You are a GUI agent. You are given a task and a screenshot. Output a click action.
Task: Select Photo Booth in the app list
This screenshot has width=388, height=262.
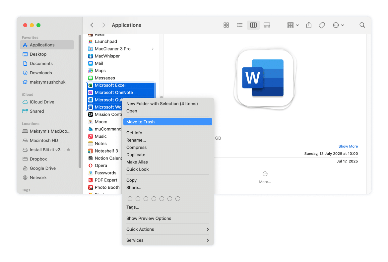(x=104, y=187)
